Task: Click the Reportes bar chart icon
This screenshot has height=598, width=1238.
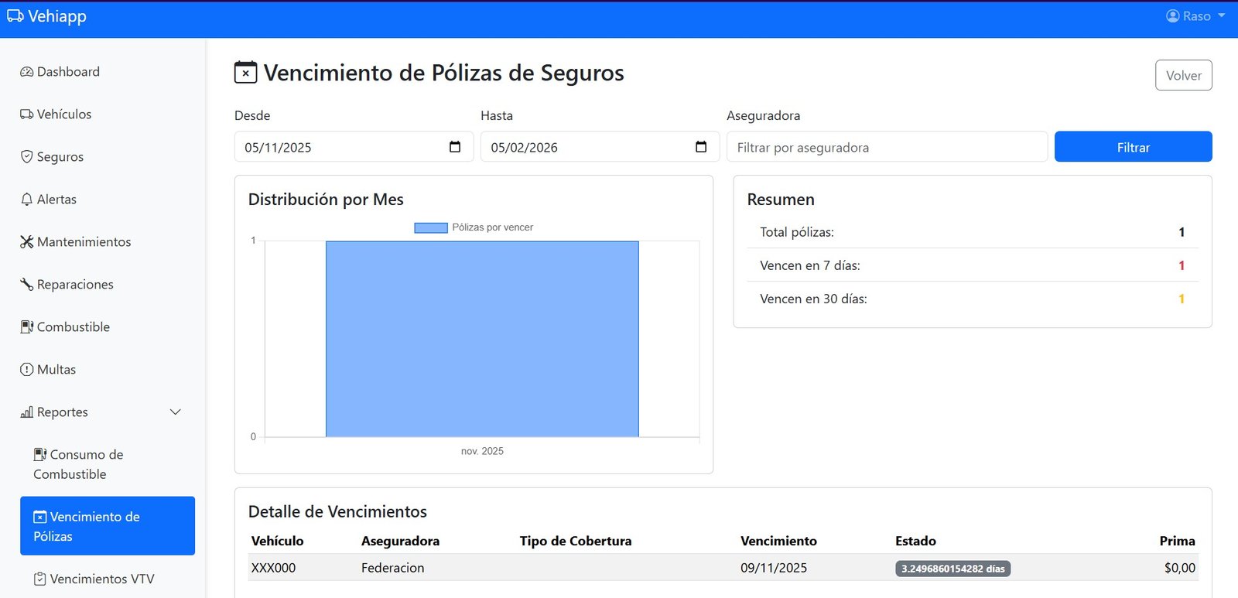Action: pyautogui.click(x=26, y=412)
